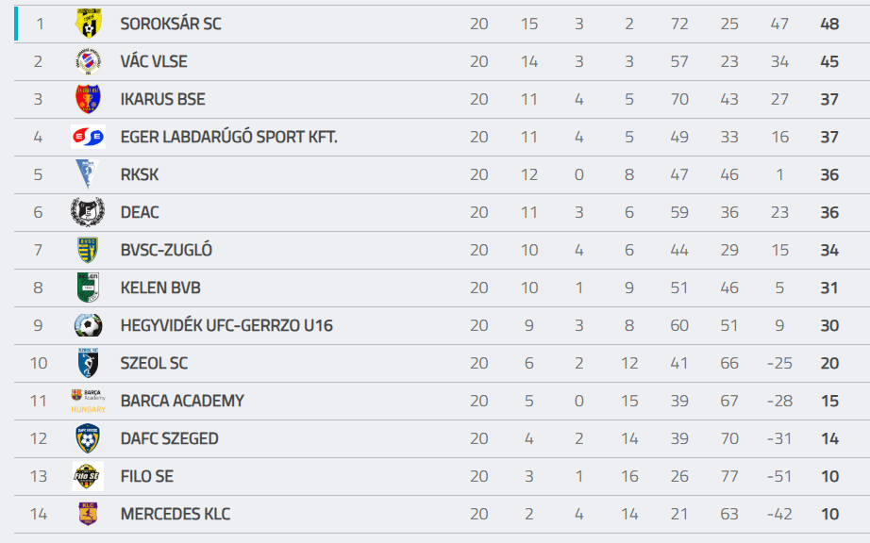Open the FILO SE team link
Screen dimensions: 870x543
pos(147,476)
